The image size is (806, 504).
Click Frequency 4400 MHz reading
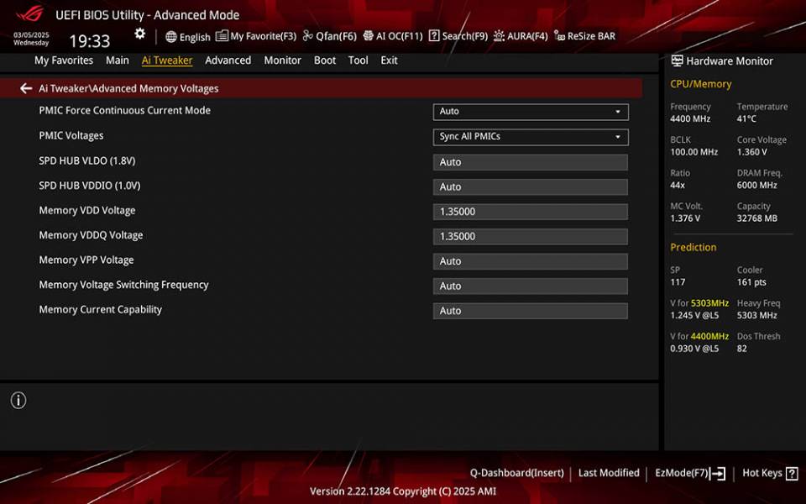(690, 113)
